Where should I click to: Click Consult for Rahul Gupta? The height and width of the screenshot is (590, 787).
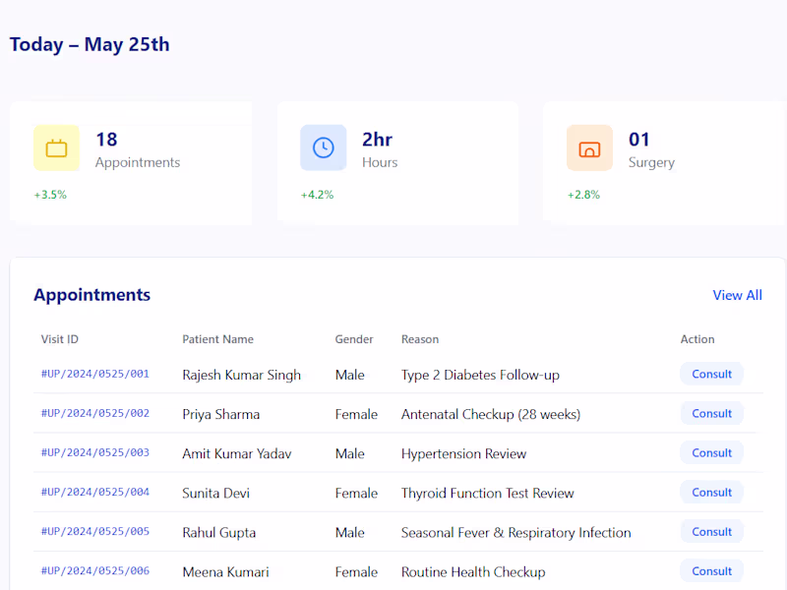click(x=711, y=531)
